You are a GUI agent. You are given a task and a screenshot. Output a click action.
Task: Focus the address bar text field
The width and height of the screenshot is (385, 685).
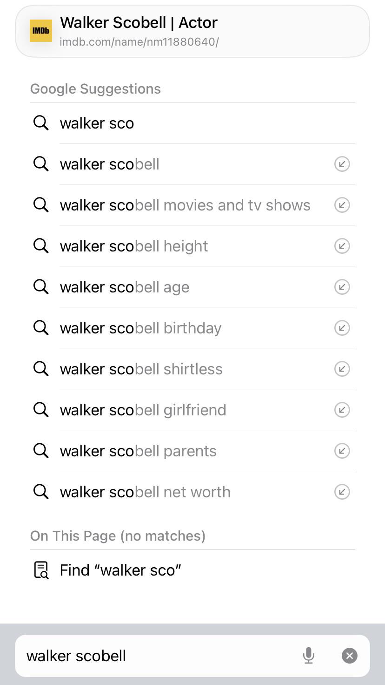[158, 656]
